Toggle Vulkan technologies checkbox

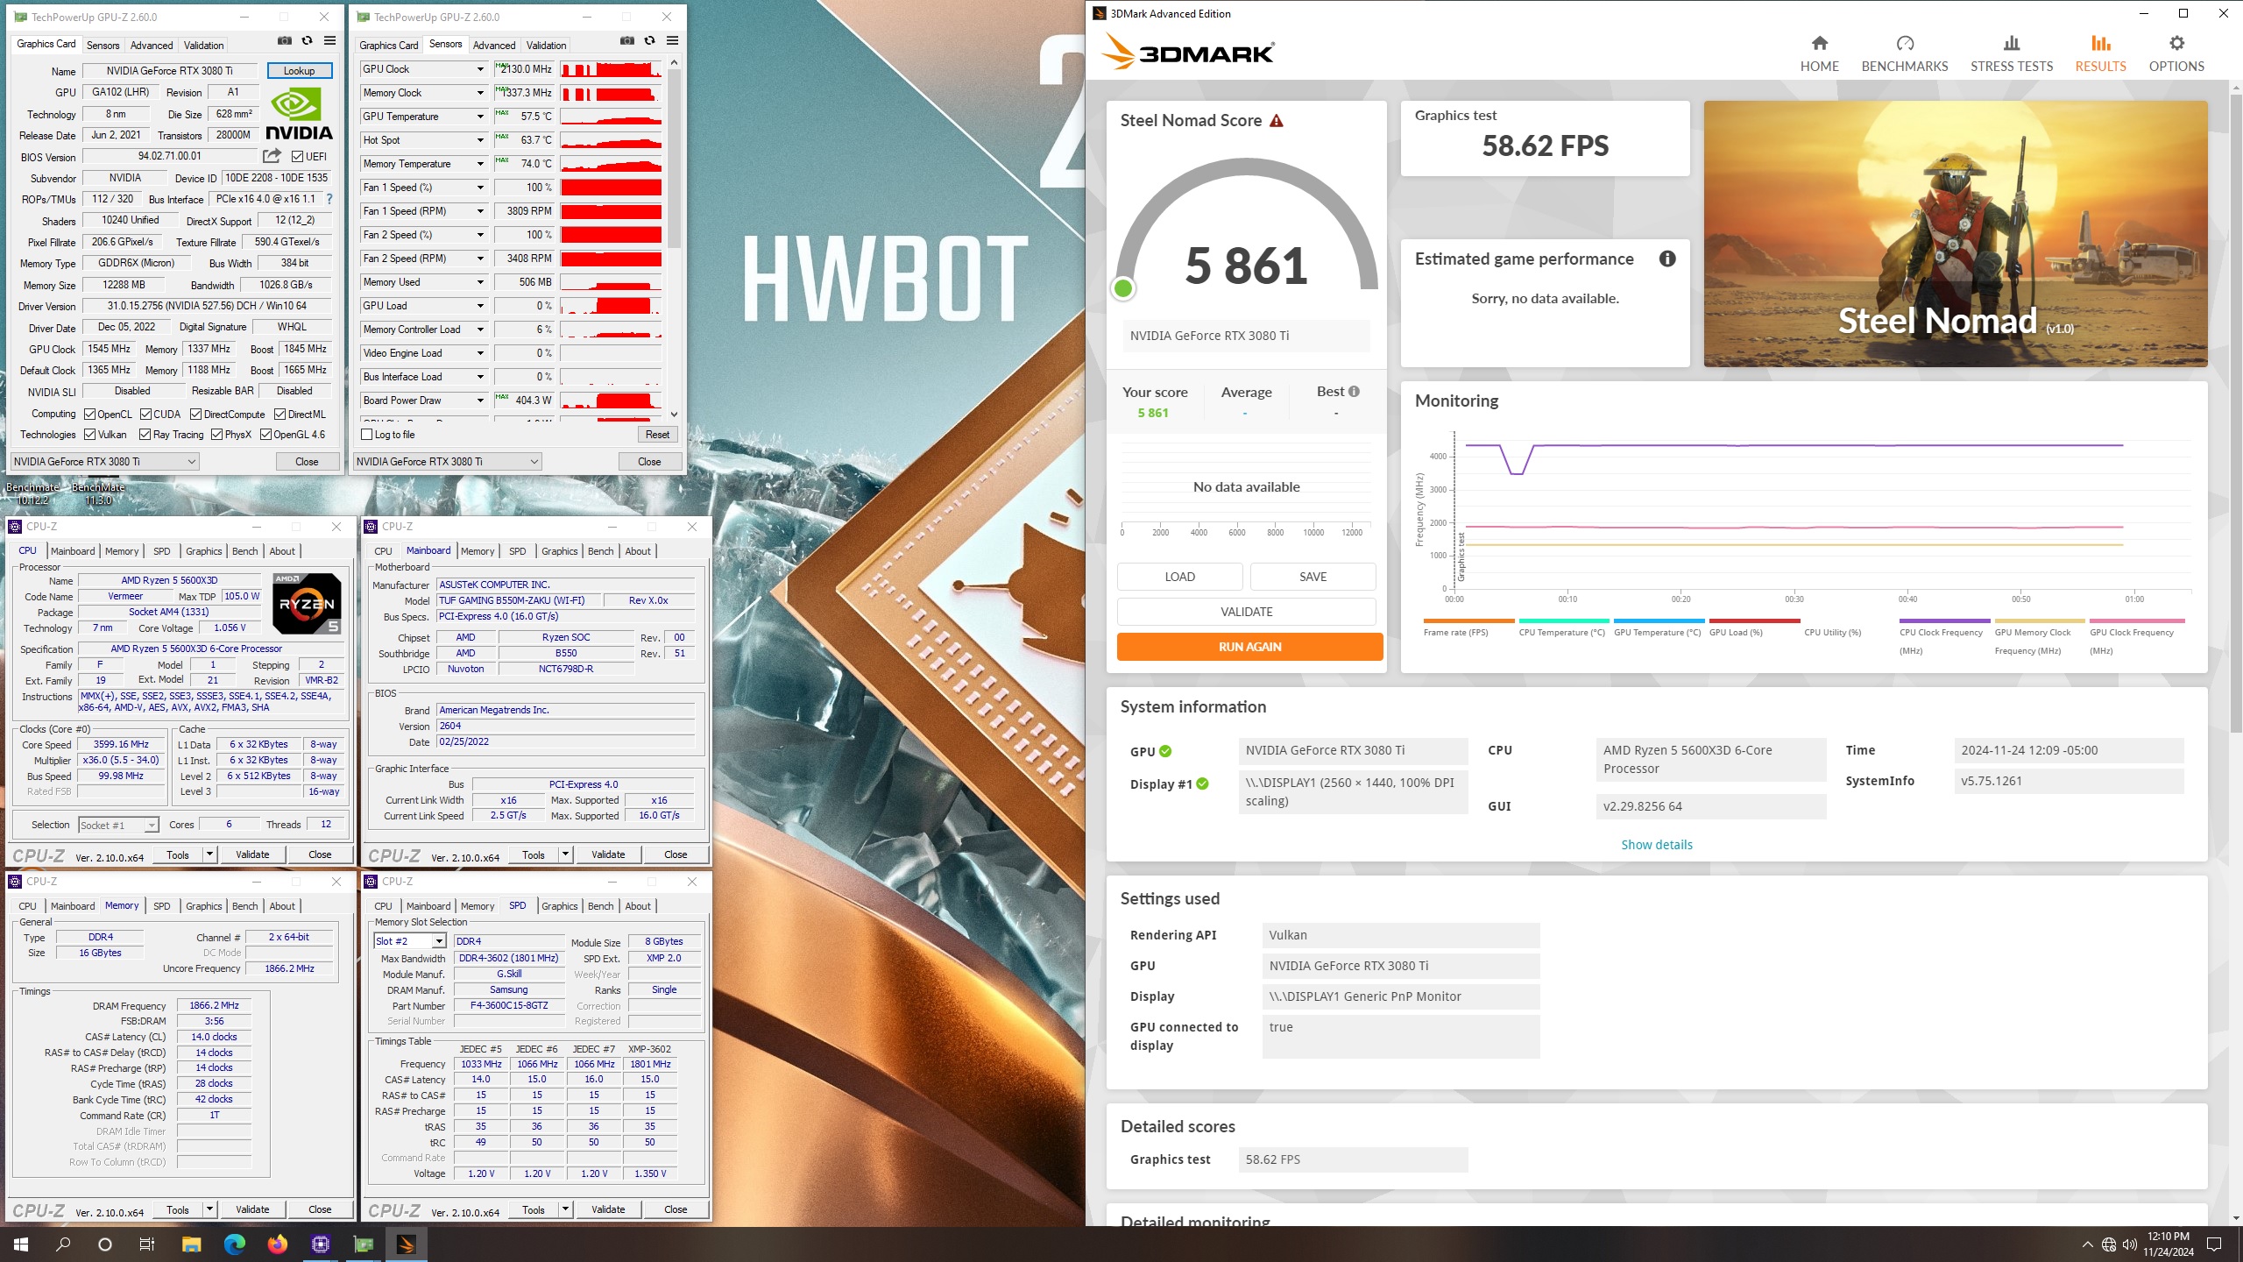pyautogui.click(x=89, y=435)
